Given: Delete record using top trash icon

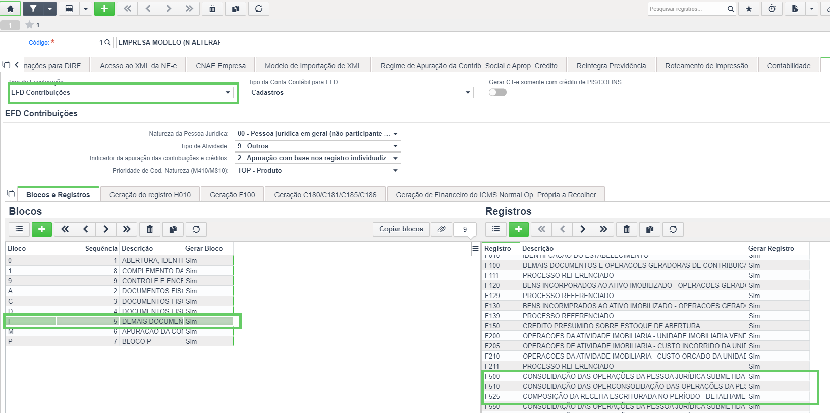Looking at the screenshot, I should [212, 9].
